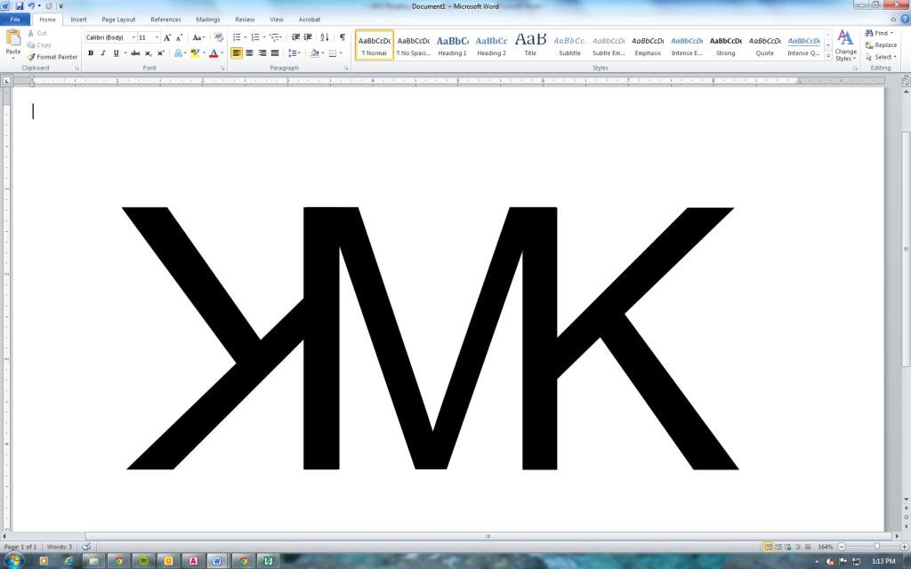The image size is (911, 569).
Task: Align text left
Action: coord(237,53)
